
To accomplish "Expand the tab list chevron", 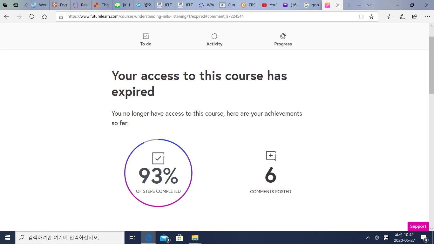I will point(369,5).
